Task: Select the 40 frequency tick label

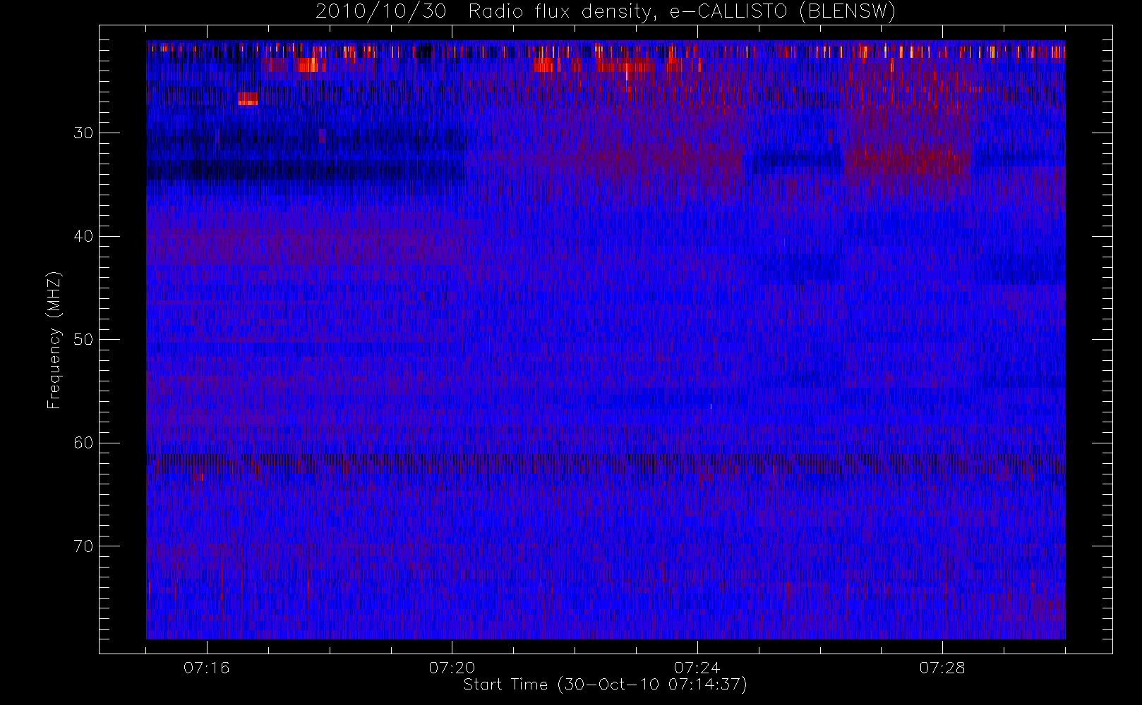Action: click(x=83, y=236)
